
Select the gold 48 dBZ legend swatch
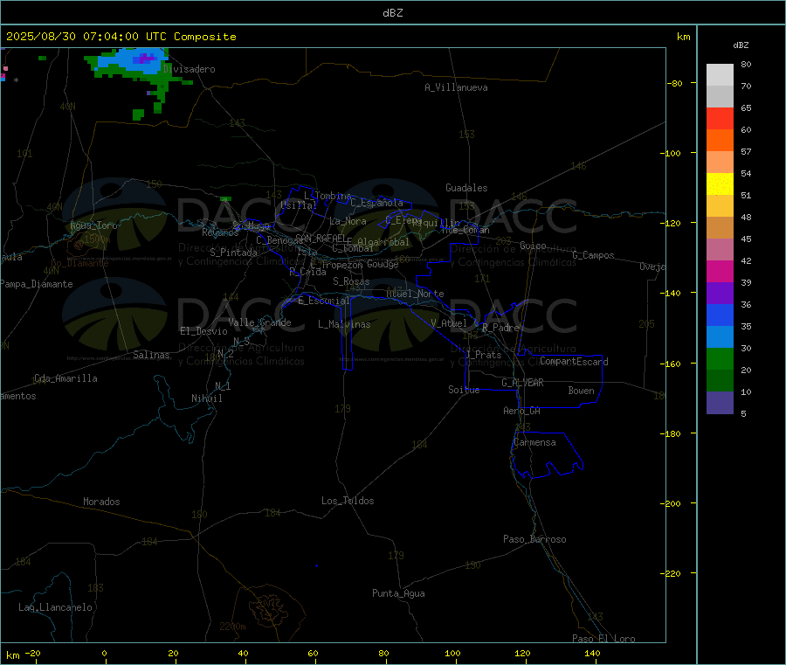[x=720, y=206]
